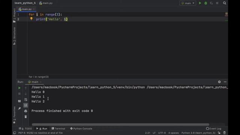Open the Run tool window button
Image resolution: width=240 pixels, height=135 pixels.
click(x=42, y=129)
